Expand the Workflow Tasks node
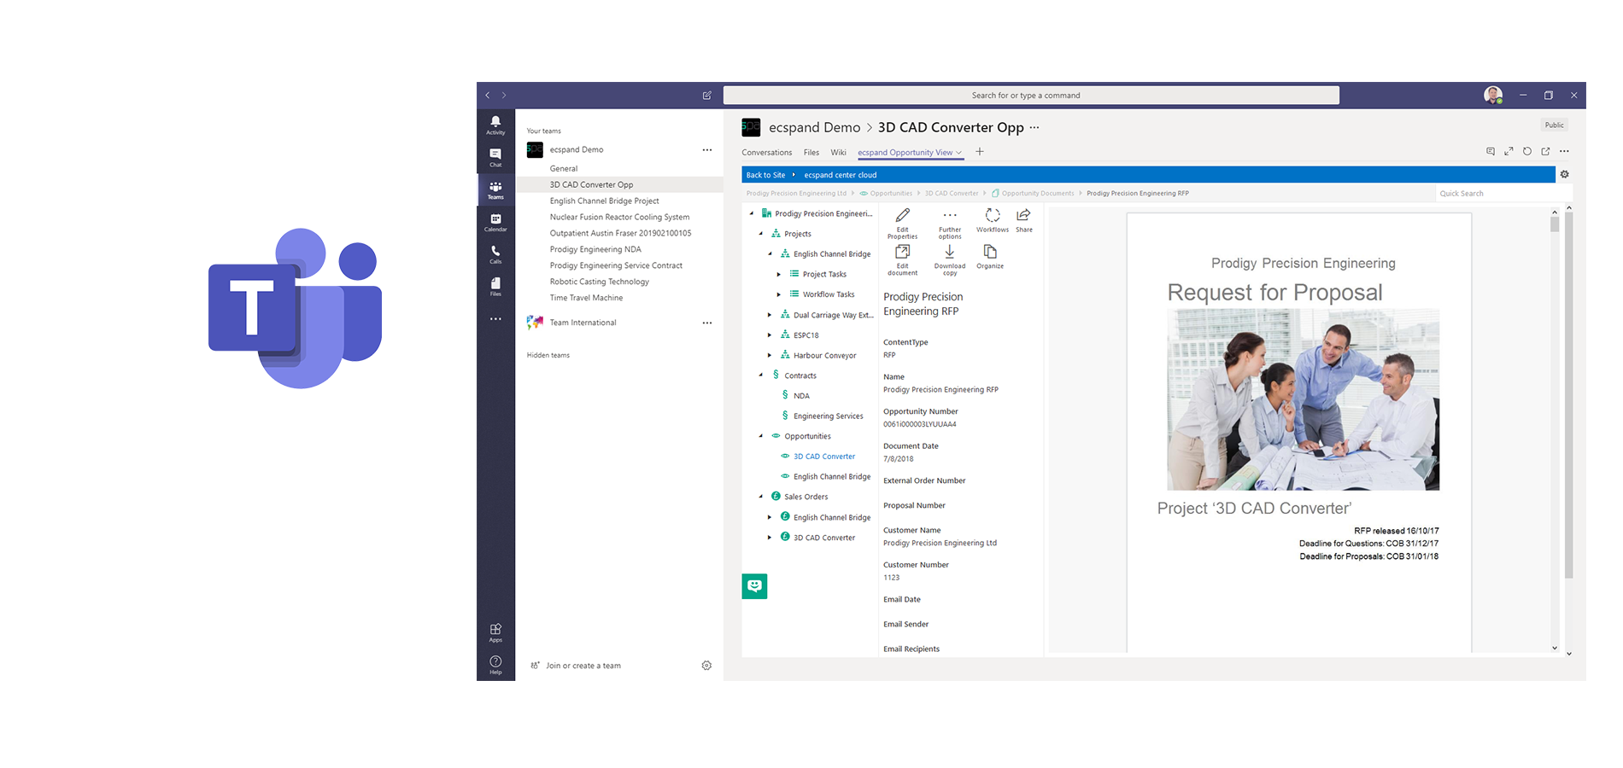Image resolution: width=1623 pixels, height=768 pixels. (778, 294)
